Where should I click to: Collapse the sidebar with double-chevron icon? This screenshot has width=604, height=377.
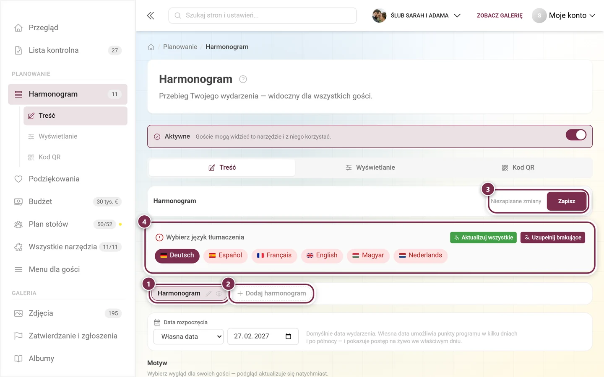[x=151, y=15]
